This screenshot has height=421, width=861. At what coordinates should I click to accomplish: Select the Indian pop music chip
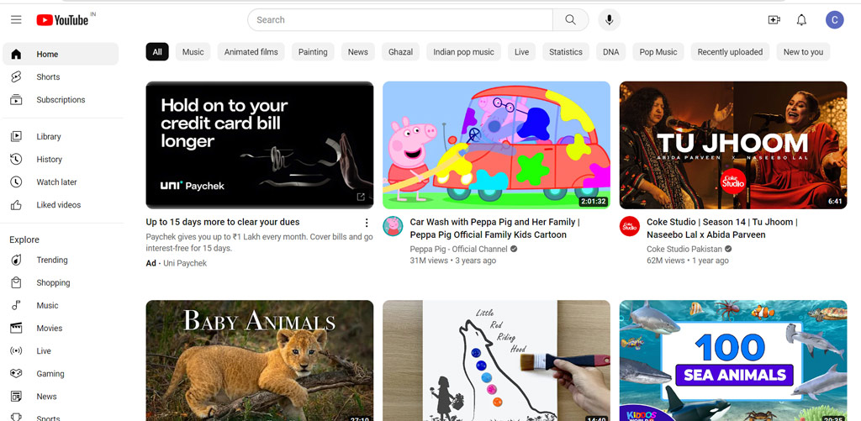pos(463,51)
